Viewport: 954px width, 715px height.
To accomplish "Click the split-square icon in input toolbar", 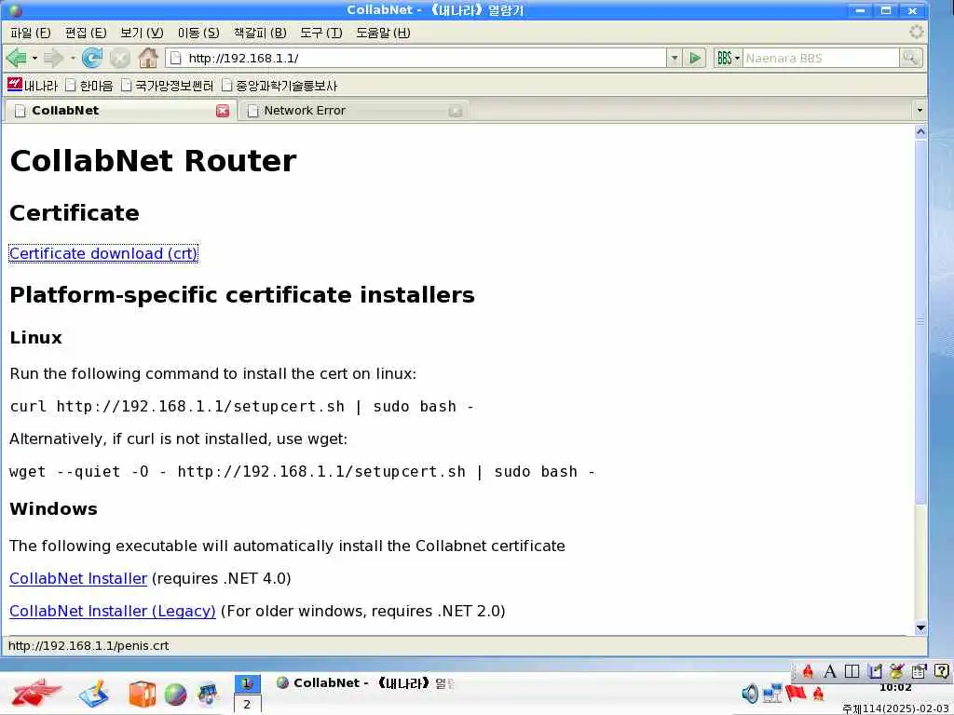I will coord(852,671).
